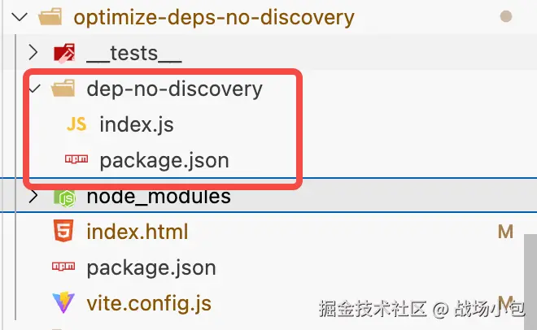Click the green Node.js node_modules icon
This screenshot has height=330, width=537.
click(63, 197)
